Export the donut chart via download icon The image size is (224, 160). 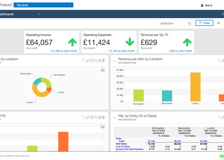point(102,70)
